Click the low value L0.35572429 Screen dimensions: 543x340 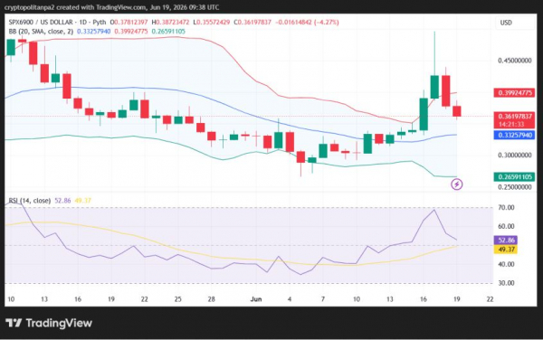coord(212,22)
